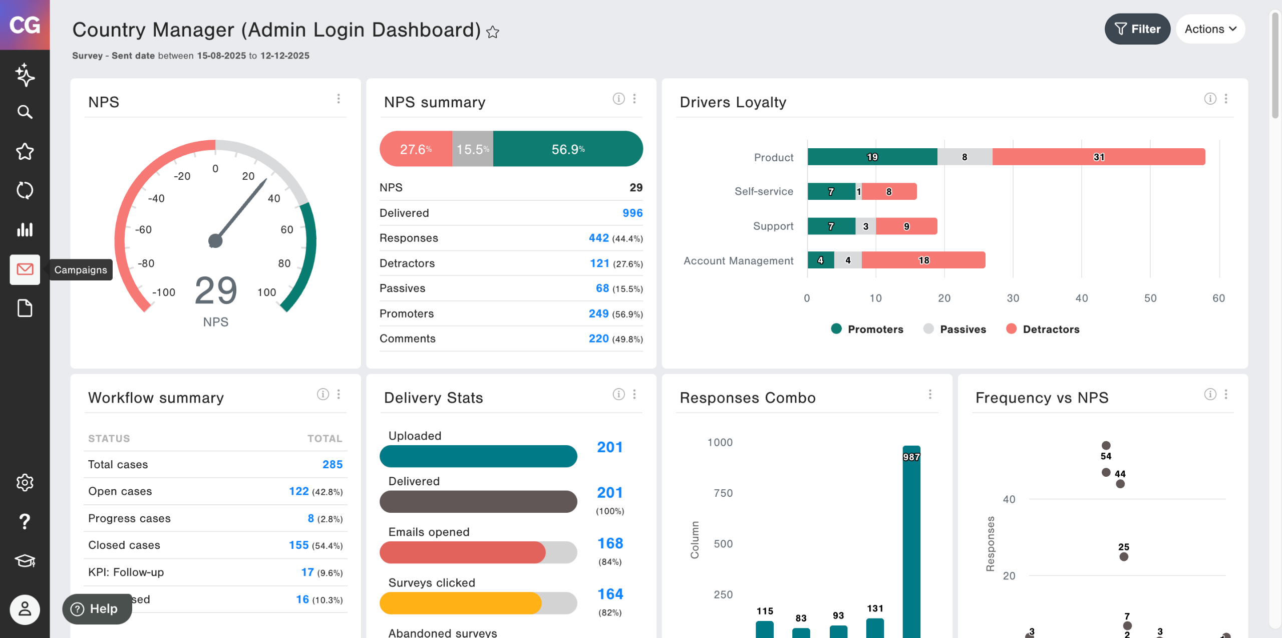The image size is (1282, 638).
Task: Open the user profile avatar icon
Action: 25,609
